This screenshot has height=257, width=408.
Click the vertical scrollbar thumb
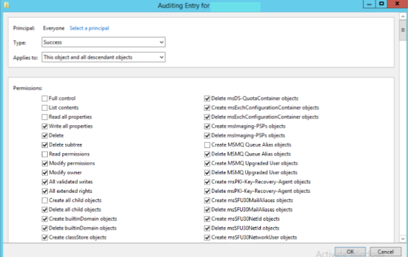tap(402, 30)
